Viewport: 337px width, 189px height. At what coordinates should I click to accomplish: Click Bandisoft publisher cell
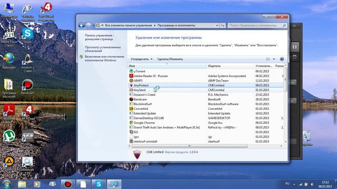coord(214,99)
